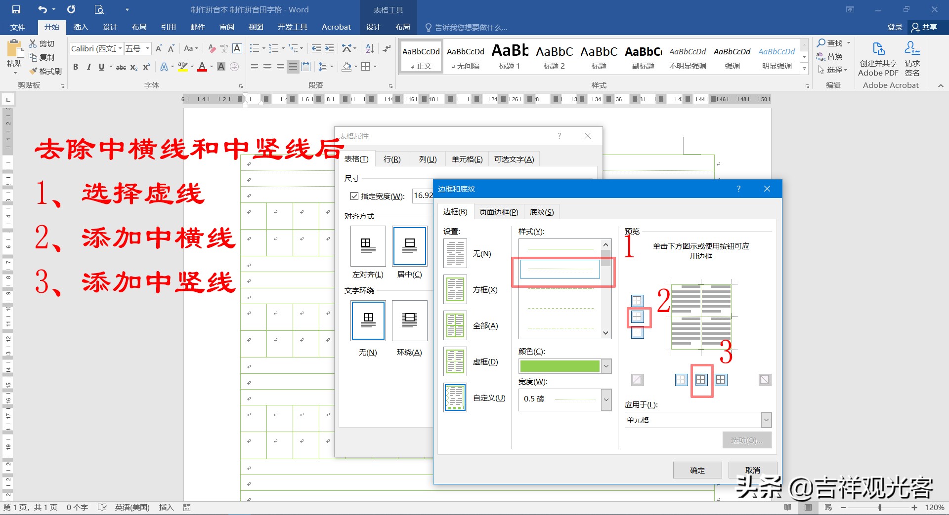
Task: Open the border width 0.5磅 dropdown
Action: [x=605, y=399]
